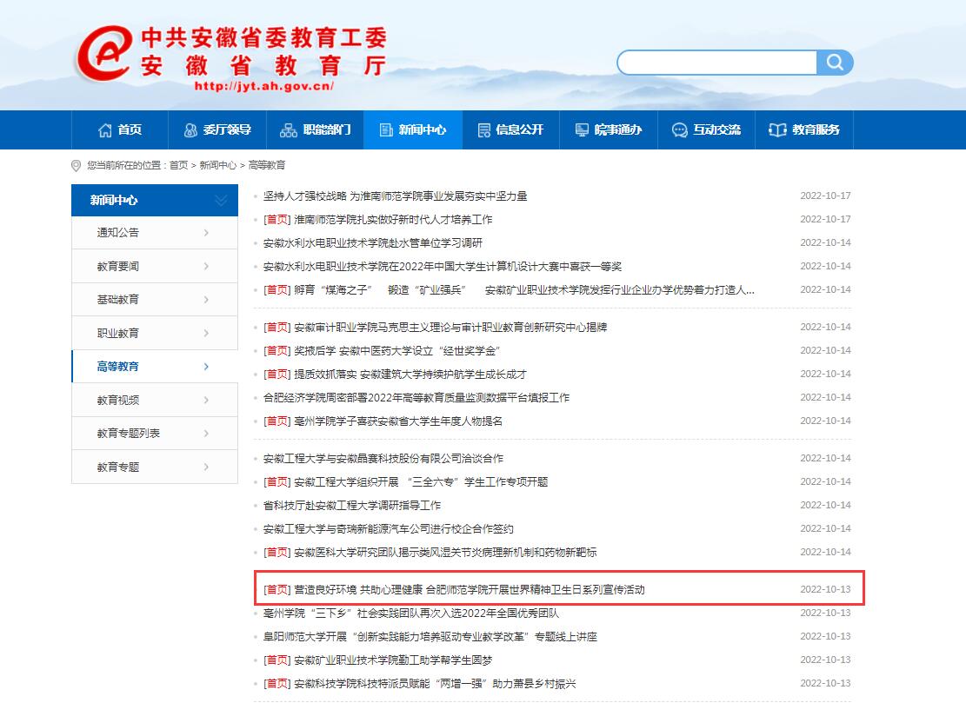Click 首页 in the breadcrumb path
The width and height of the screenshot is (966, 703).
(x=178, y=165)
